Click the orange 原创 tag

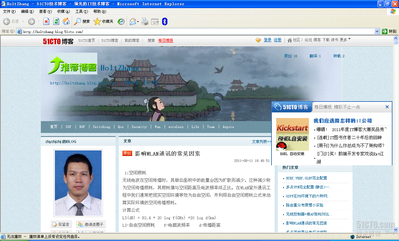(x=127, y=153)
